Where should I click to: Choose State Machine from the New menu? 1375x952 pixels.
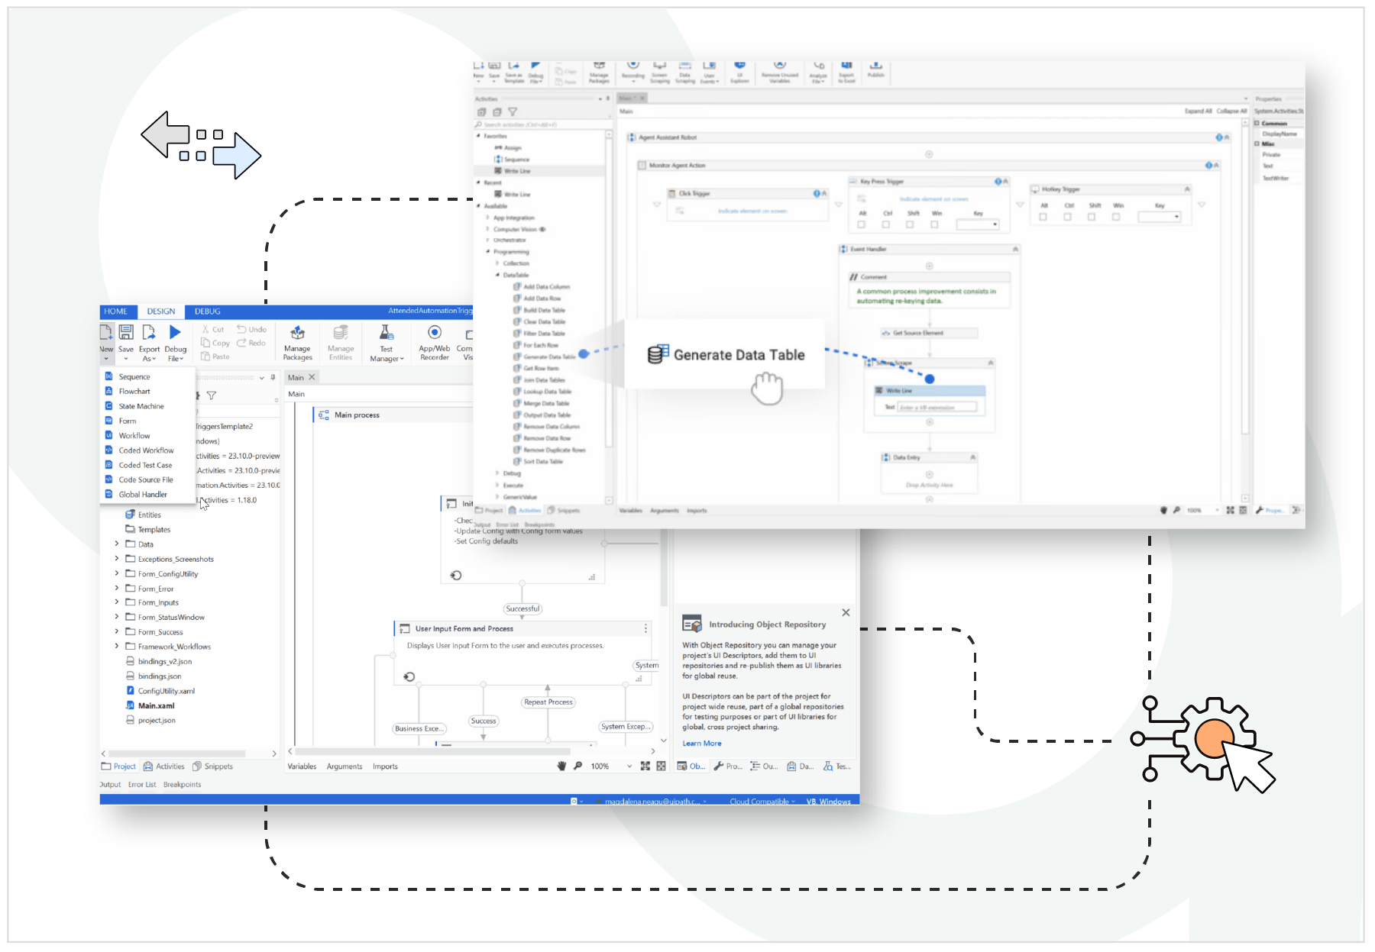click(x=141, y=406)
